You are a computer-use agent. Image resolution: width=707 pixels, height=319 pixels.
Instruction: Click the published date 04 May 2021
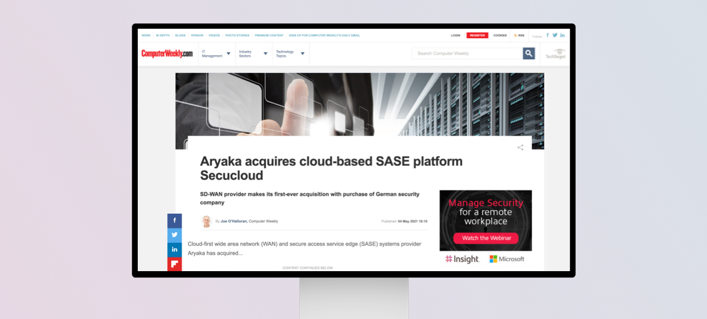point(413,221)
